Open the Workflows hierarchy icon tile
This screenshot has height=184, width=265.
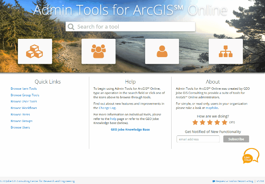pos(225,51)
